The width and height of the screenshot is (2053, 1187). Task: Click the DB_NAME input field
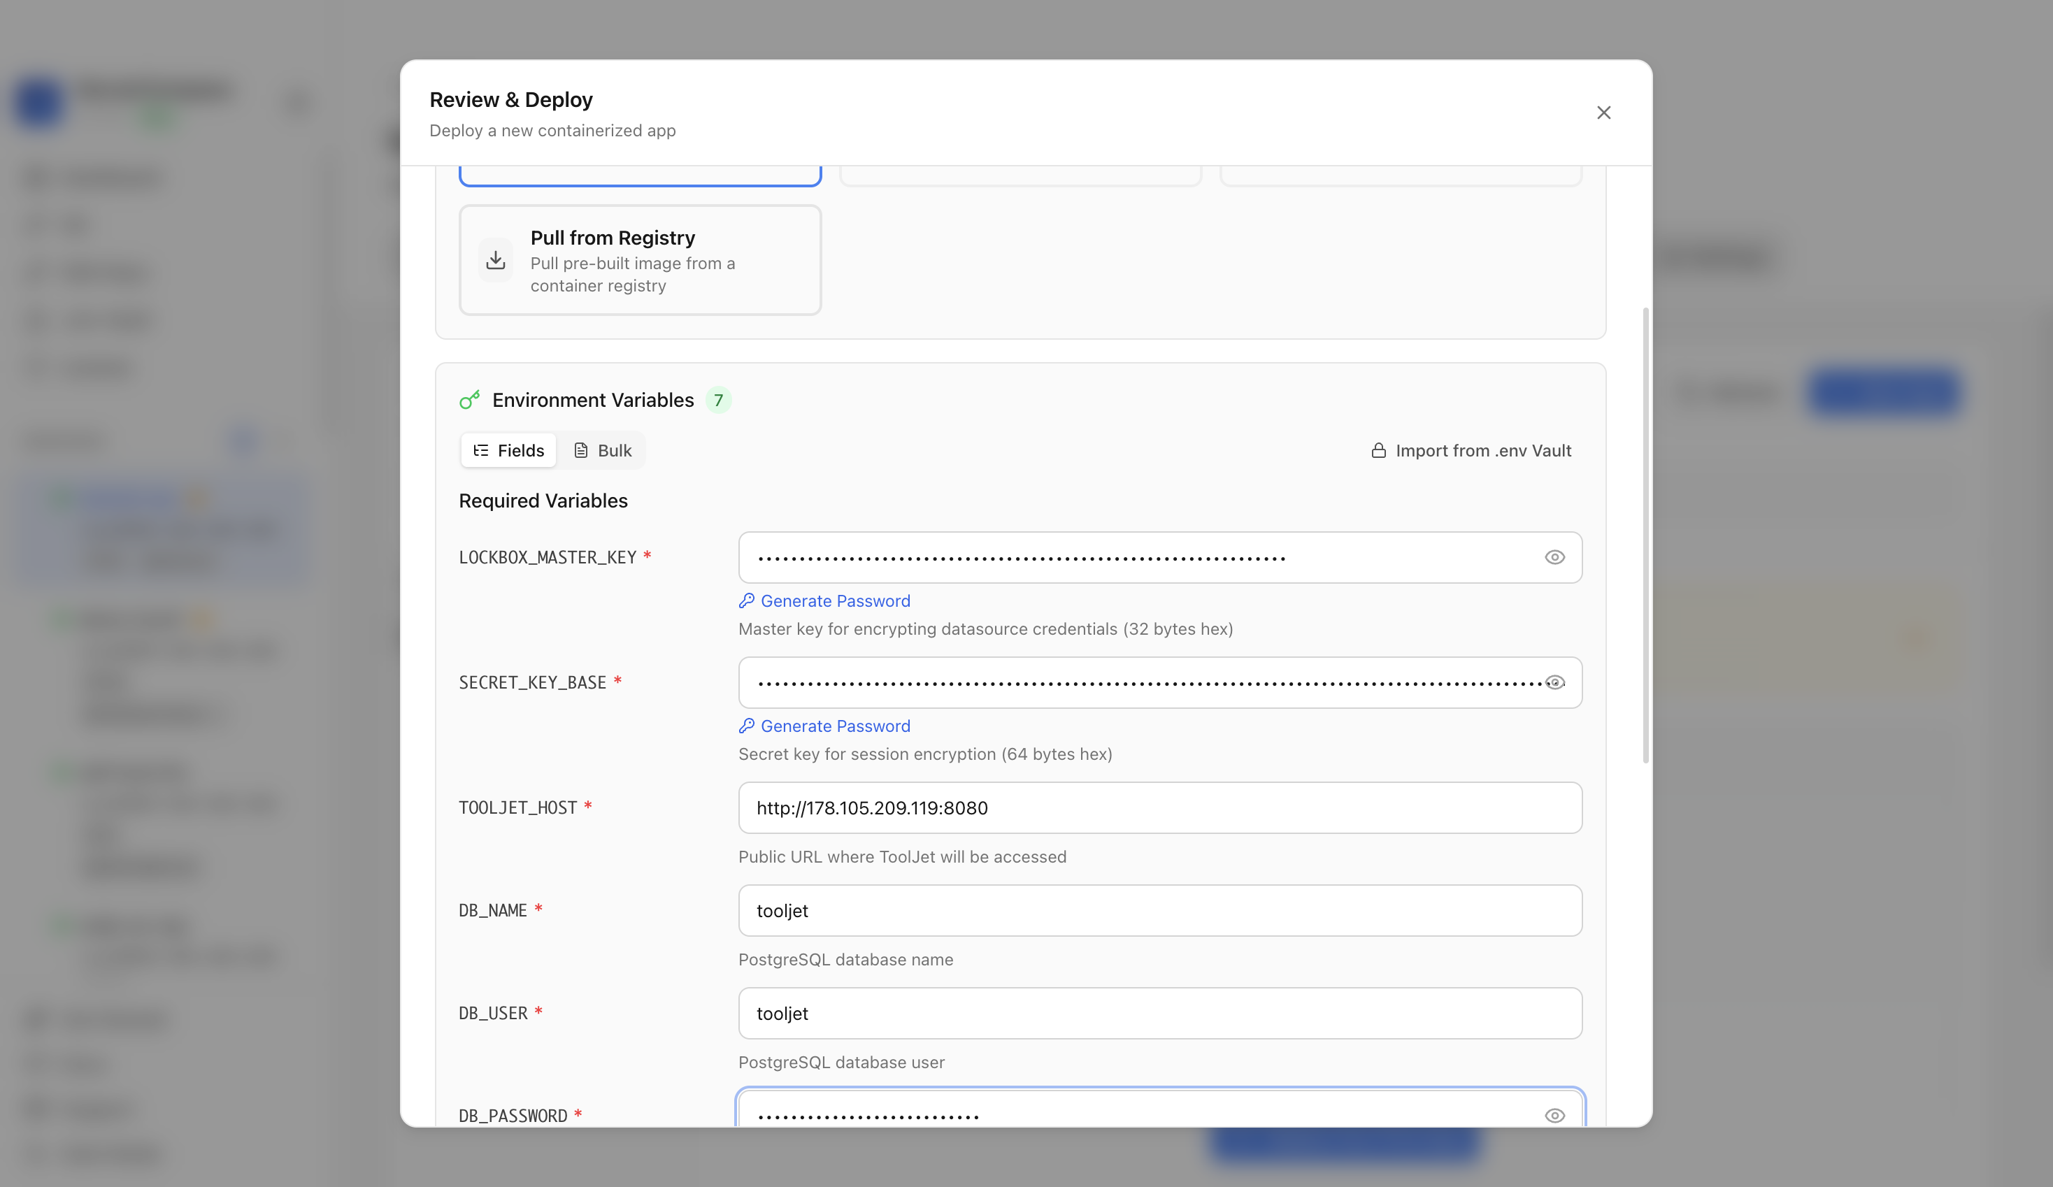(1160, 910)
